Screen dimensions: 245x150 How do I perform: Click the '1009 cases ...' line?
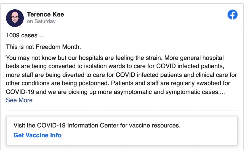[25, 35]
